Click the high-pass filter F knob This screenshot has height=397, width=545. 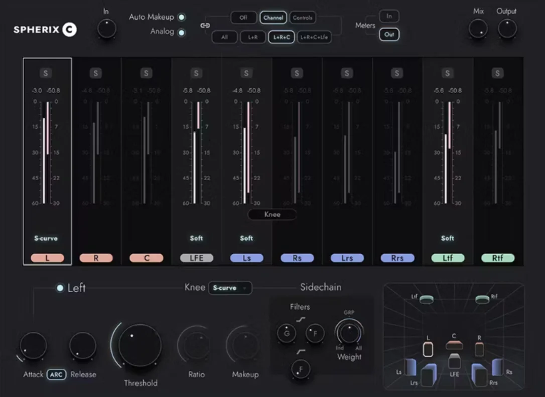[301, 369]
